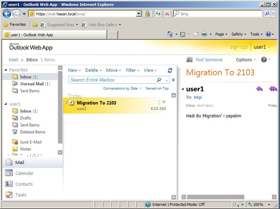
Task: Expand search options double chevron
Action: pos(173,80)
